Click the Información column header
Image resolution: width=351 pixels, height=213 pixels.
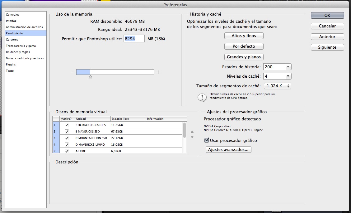166,119
